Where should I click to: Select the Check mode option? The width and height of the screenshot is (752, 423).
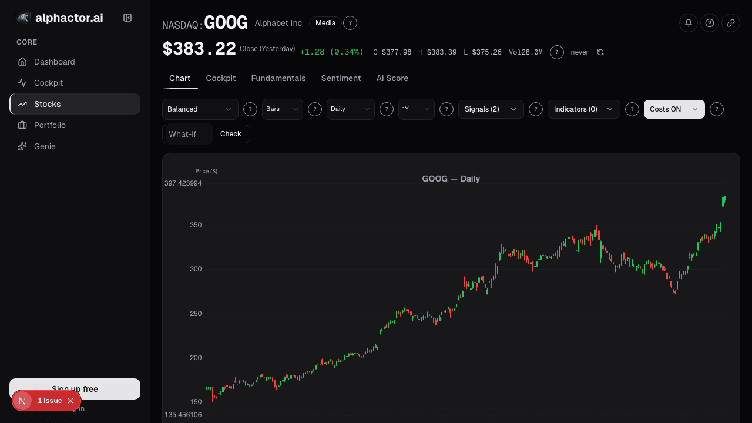(231, 134)
